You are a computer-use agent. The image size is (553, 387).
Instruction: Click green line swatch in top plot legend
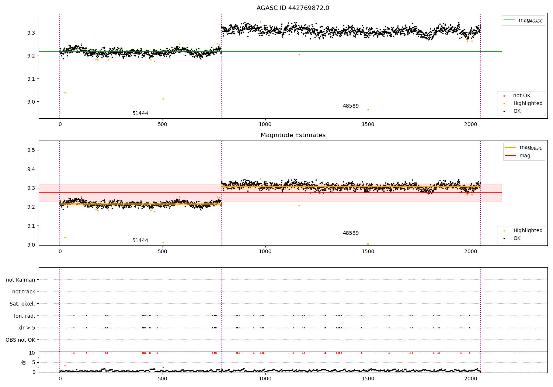509,20
